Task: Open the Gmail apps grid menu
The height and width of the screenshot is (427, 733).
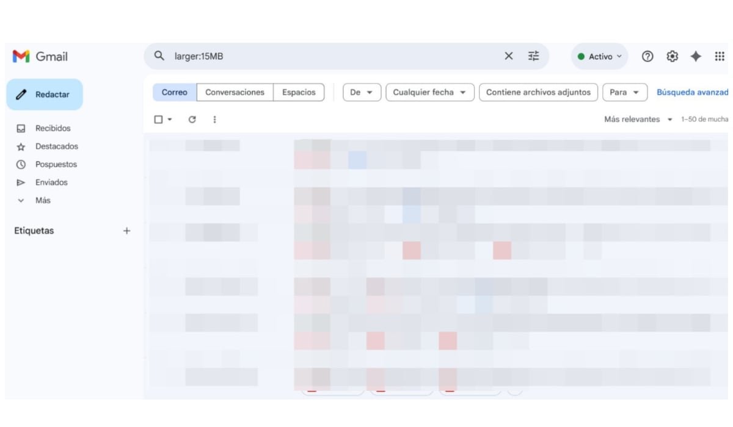Action: [x=719, y=56]
